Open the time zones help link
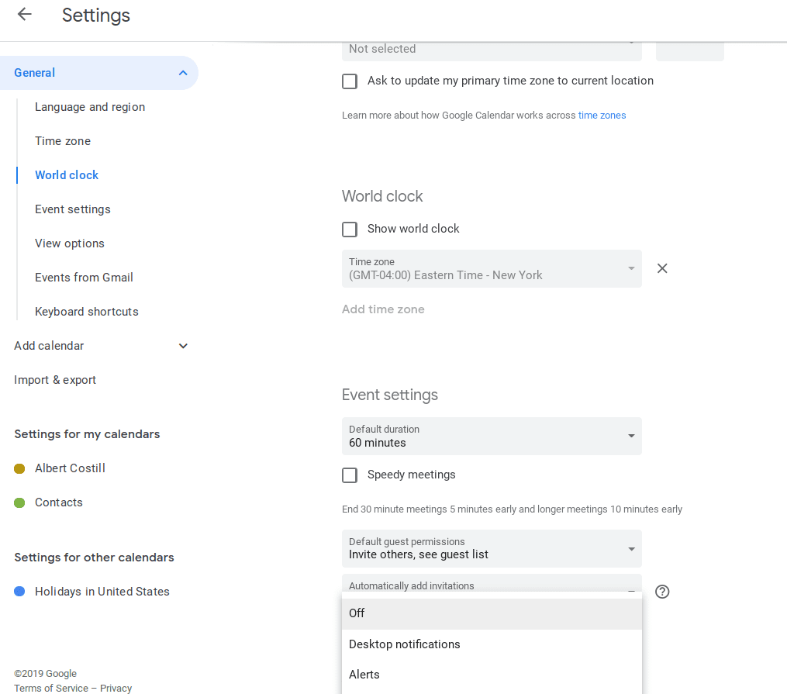Screen dimensions: 787x694 tap(602, 116)
